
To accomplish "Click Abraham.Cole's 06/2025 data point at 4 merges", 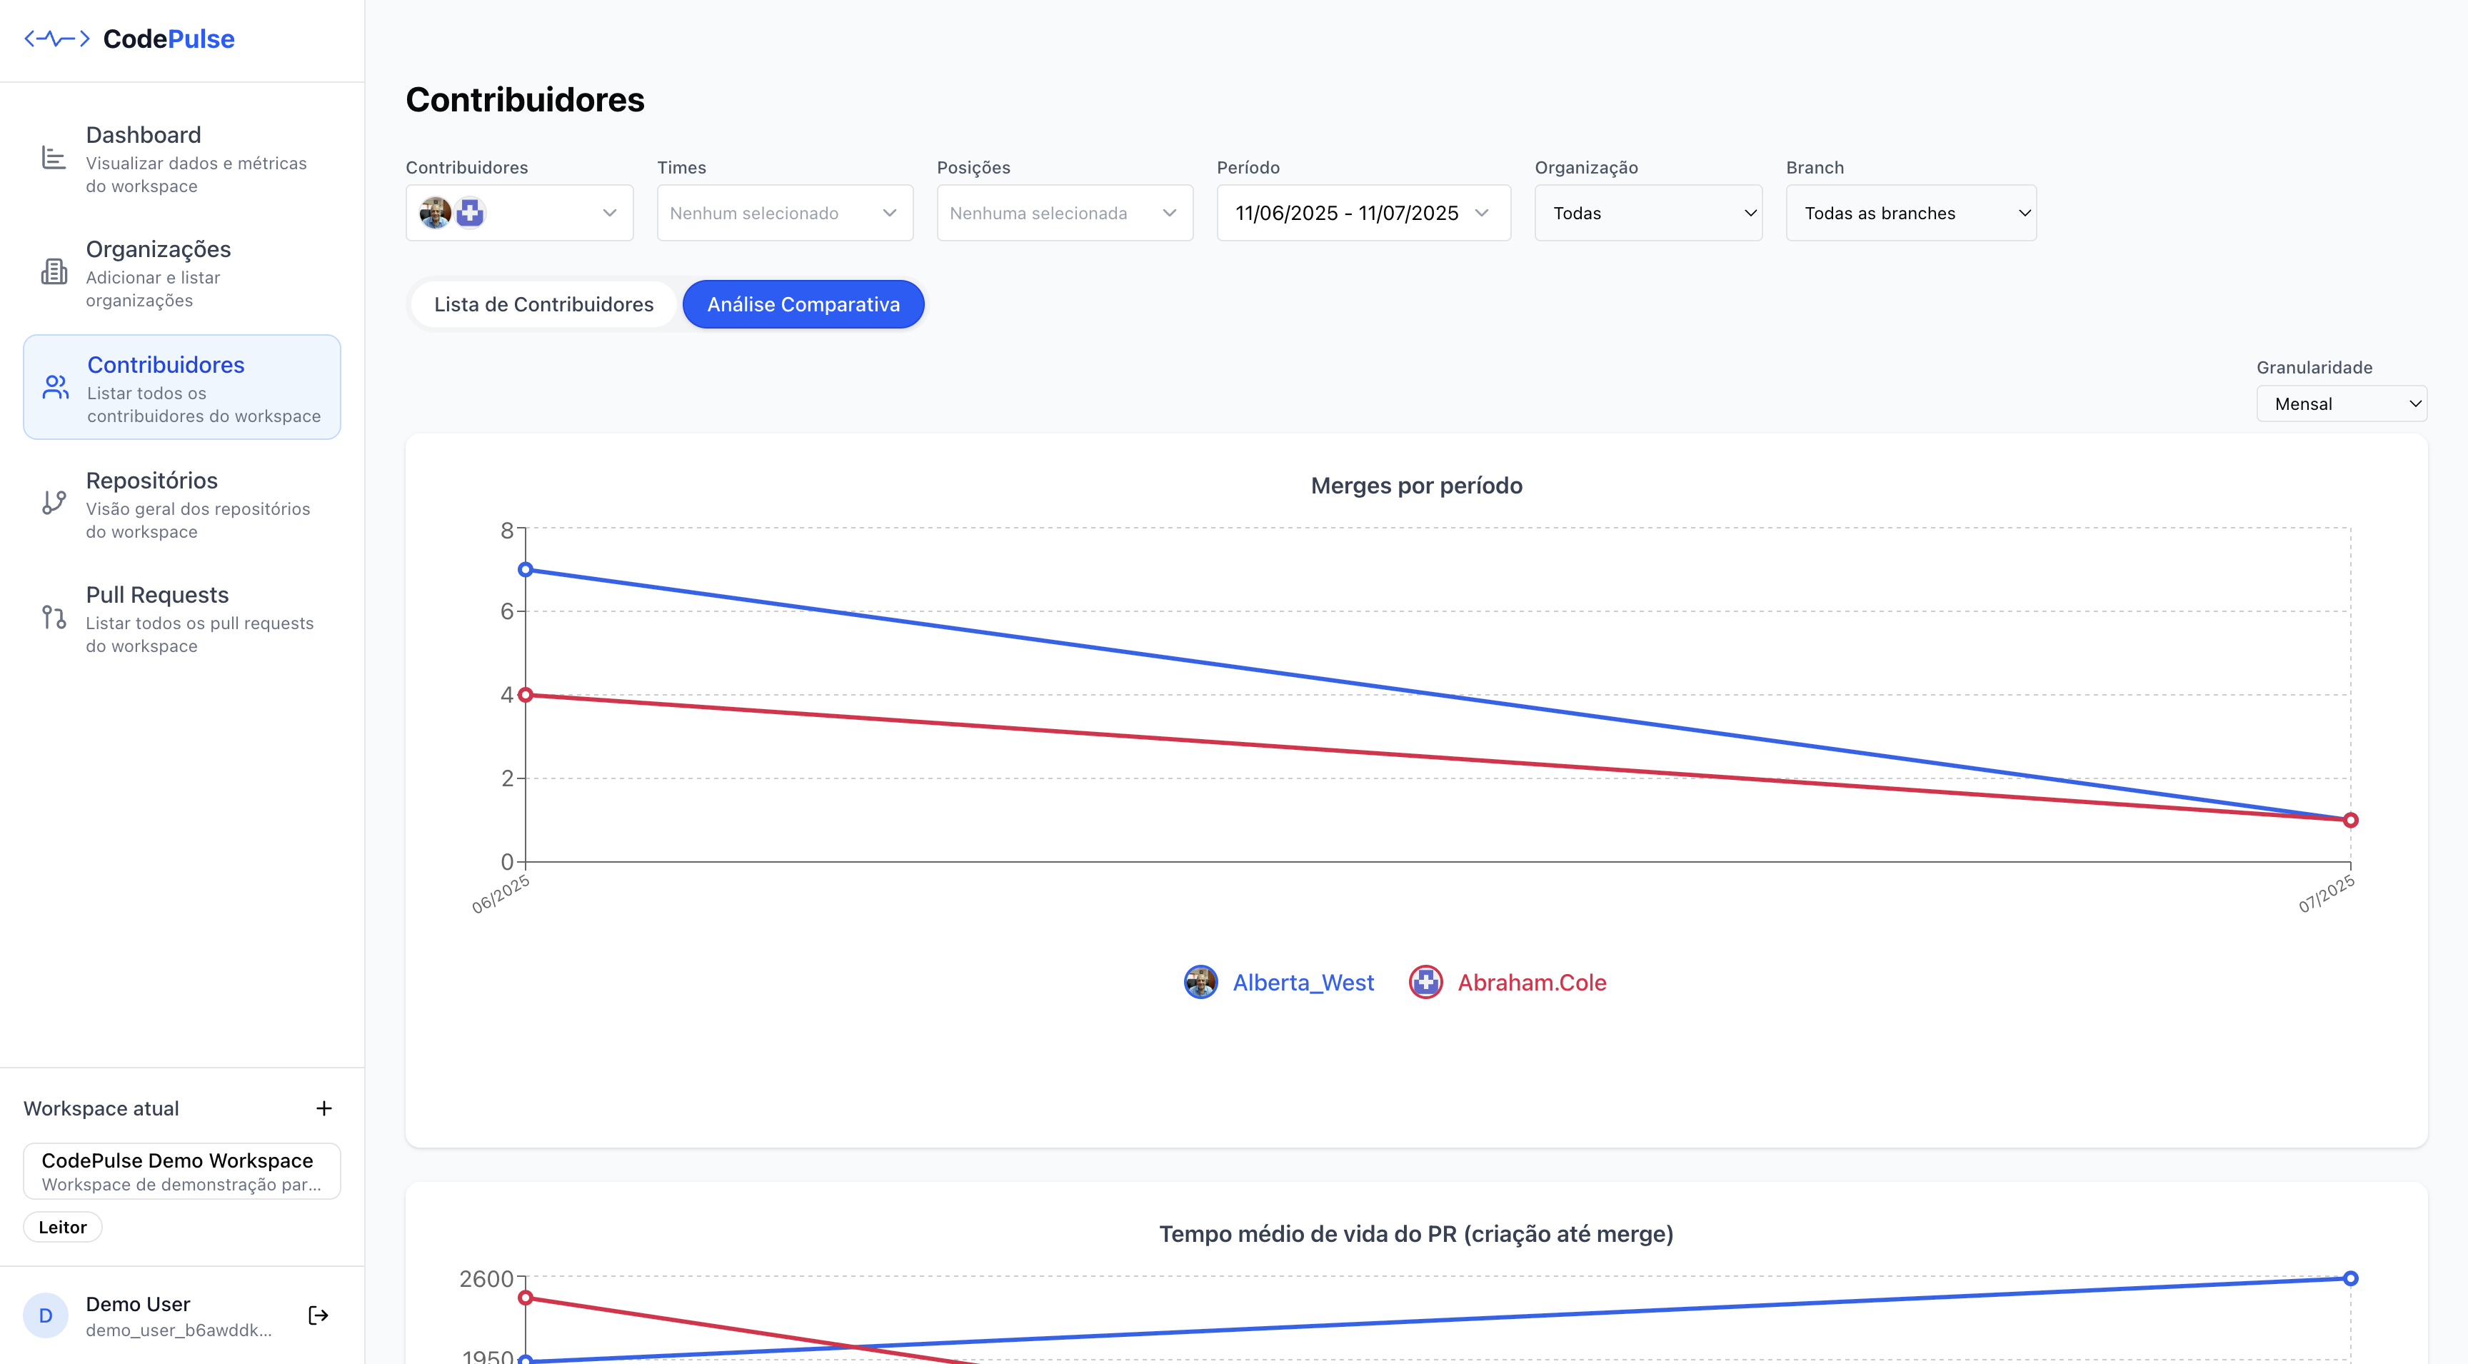I will [x=525, y=696].
